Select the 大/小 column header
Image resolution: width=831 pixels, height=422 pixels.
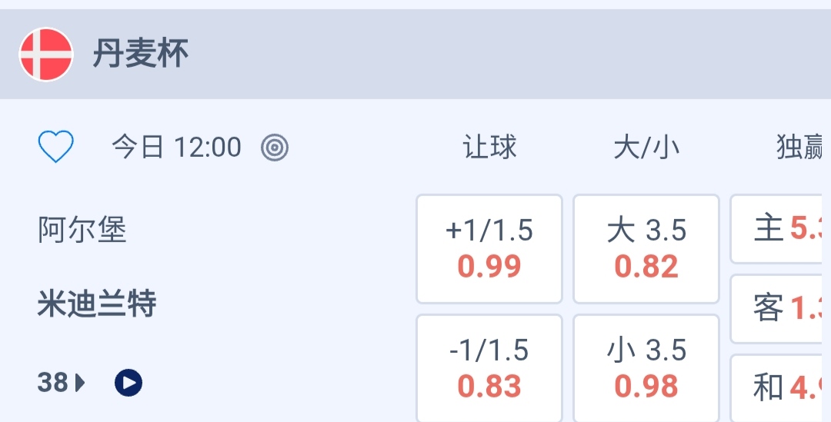point(646,147)
